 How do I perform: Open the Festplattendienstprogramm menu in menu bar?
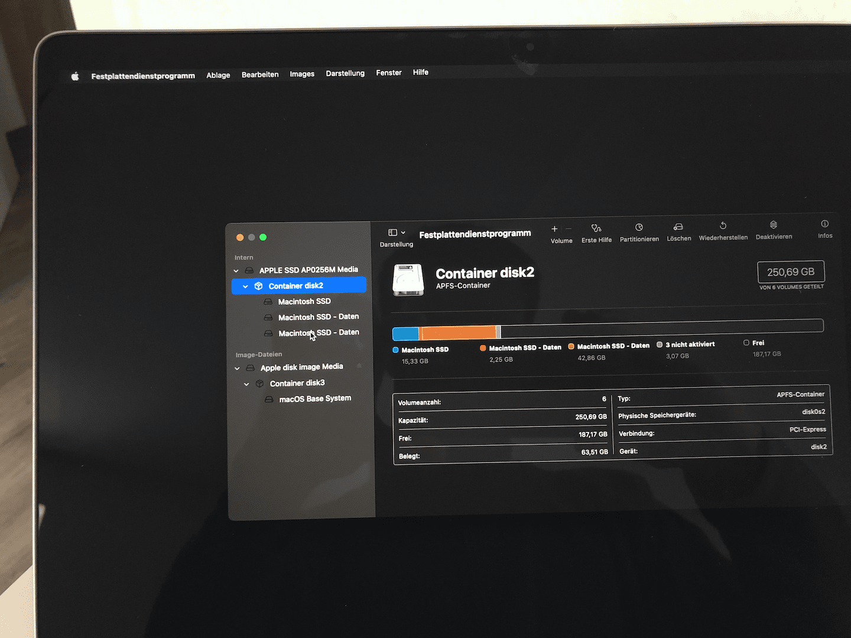143,76
